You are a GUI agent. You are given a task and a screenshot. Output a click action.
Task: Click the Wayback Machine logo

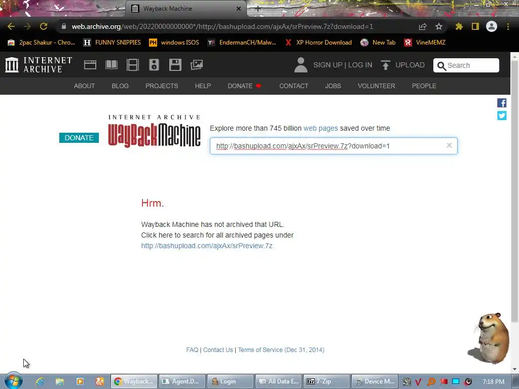tap(154, 131)
